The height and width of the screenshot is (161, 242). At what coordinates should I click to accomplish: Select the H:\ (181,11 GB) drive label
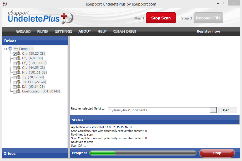(34, 72)
